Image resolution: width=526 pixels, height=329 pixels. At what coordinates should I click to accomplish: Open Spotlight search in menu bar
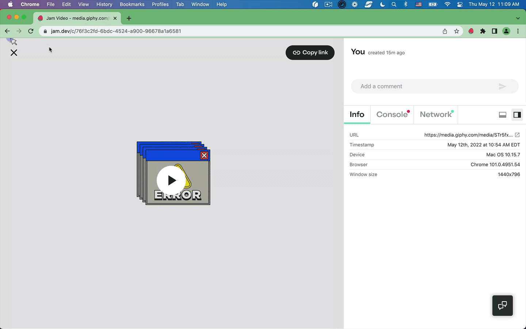(x=394, y=4)
